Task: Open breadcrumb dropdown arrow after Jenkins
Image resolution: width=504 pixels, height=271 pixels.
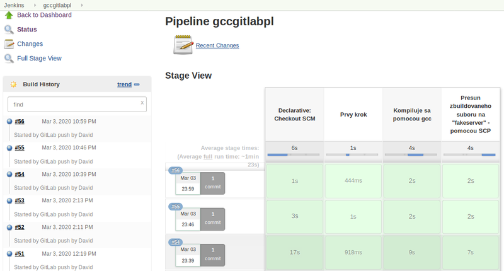Action: point(35,5)
